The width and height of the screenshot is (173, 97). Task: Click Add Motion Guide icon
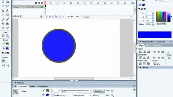click(x=18, y=16)
